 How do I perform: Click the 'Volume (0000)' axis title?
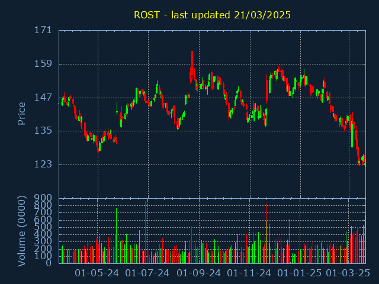21,231
